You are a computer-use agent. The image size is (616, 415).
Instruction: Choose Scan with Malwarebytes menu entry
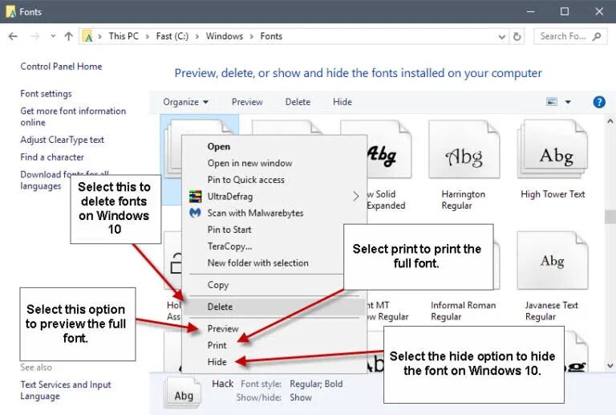coord(274,213)
